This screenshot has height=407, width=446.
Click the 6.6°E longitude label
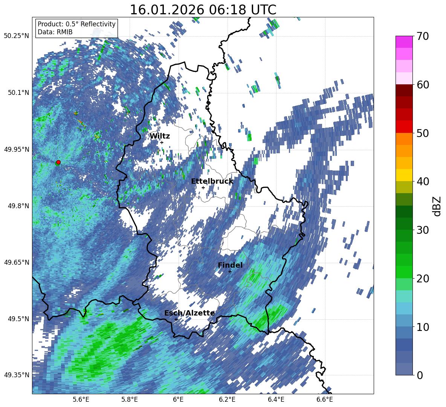325,400
